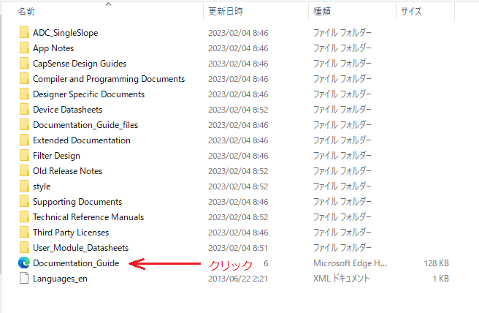Sort by the 更新日時 column header
The width and height of the screenshot is (479, 313).
point(226,11)
